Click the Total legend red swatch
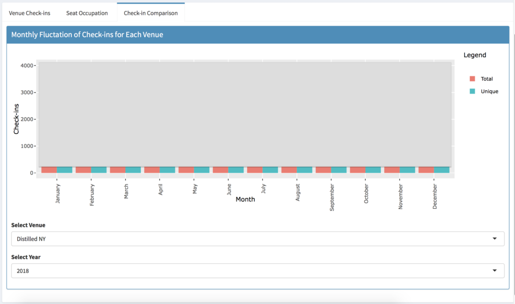515x304 pixels. pos(472,79)
